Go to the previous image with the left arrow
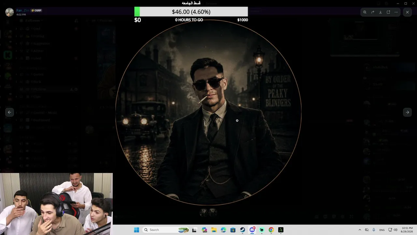417x235 pixels. [x=9, y=112]
